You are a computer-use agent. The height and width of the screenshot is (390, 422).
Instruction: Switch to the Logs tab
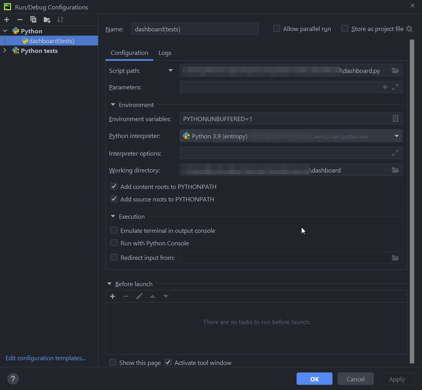coord(165,53)
